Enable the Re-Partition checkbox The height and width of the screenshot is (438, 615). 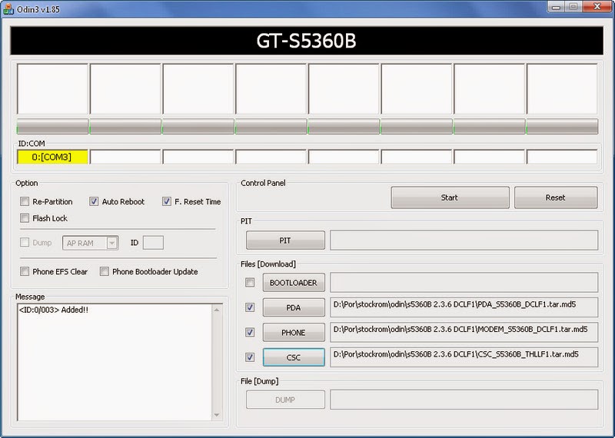coord(25,201)
